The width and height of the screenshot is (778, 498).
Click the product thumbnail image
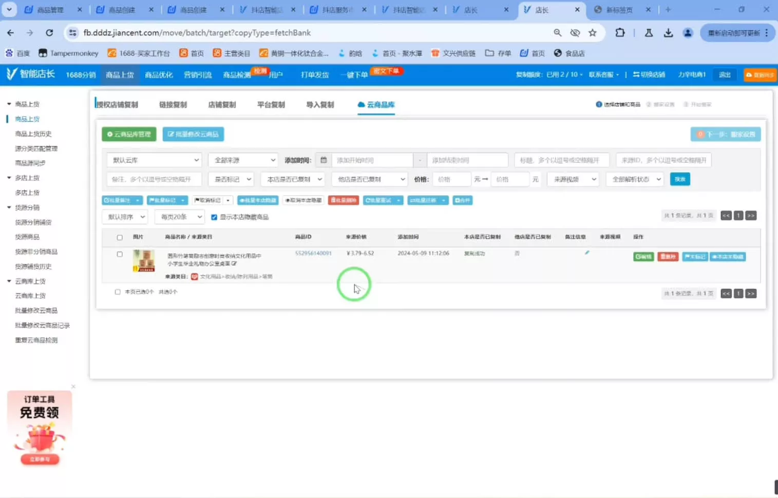143,261
